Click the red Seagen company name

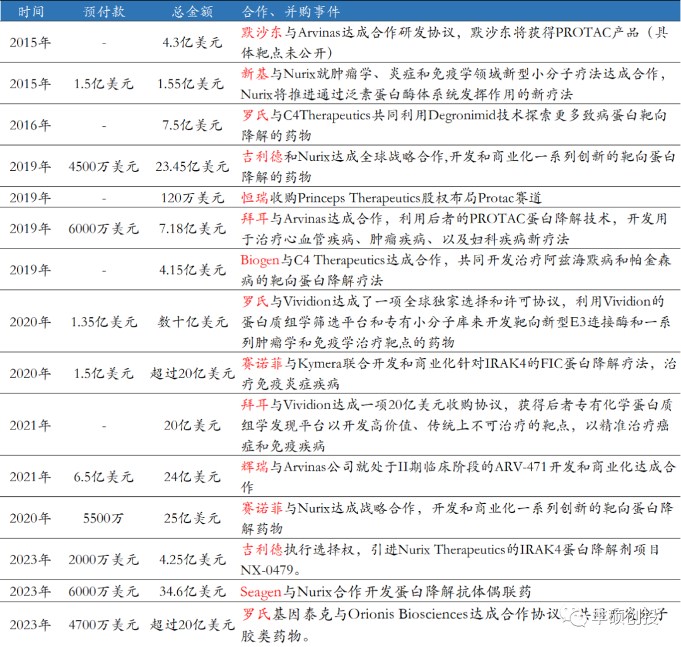coord(260,592)
